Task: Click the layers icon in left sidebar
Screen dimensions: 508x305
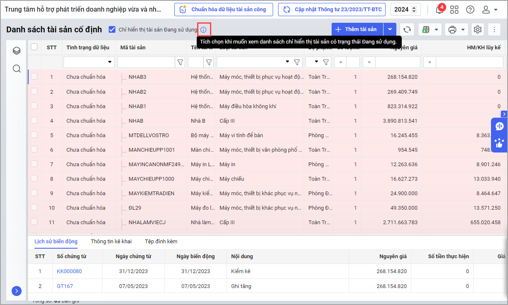Action: point(17,51)
